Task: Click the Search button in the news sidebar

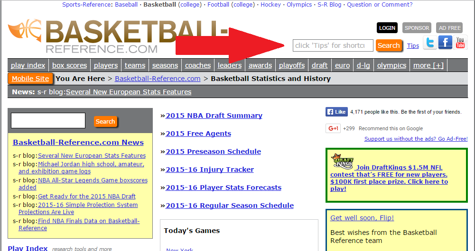Action: point(105,122)
